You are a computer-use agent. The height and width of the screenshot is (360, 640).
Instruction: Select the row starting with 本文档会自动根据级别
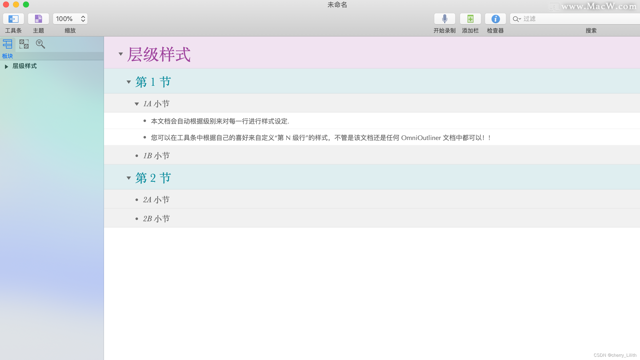click(x=372, y=121)
